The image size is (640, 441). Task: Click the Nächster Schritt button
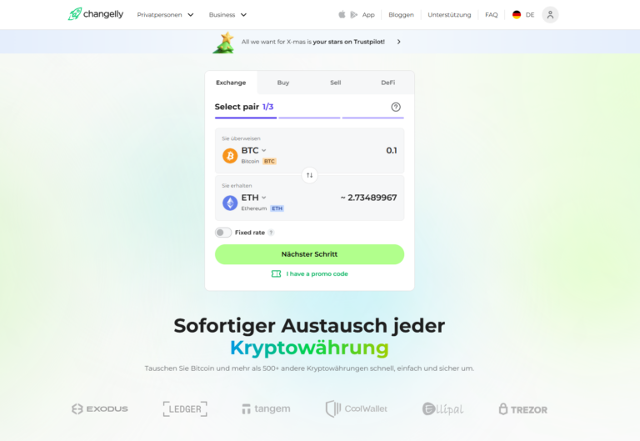point(309,254)
